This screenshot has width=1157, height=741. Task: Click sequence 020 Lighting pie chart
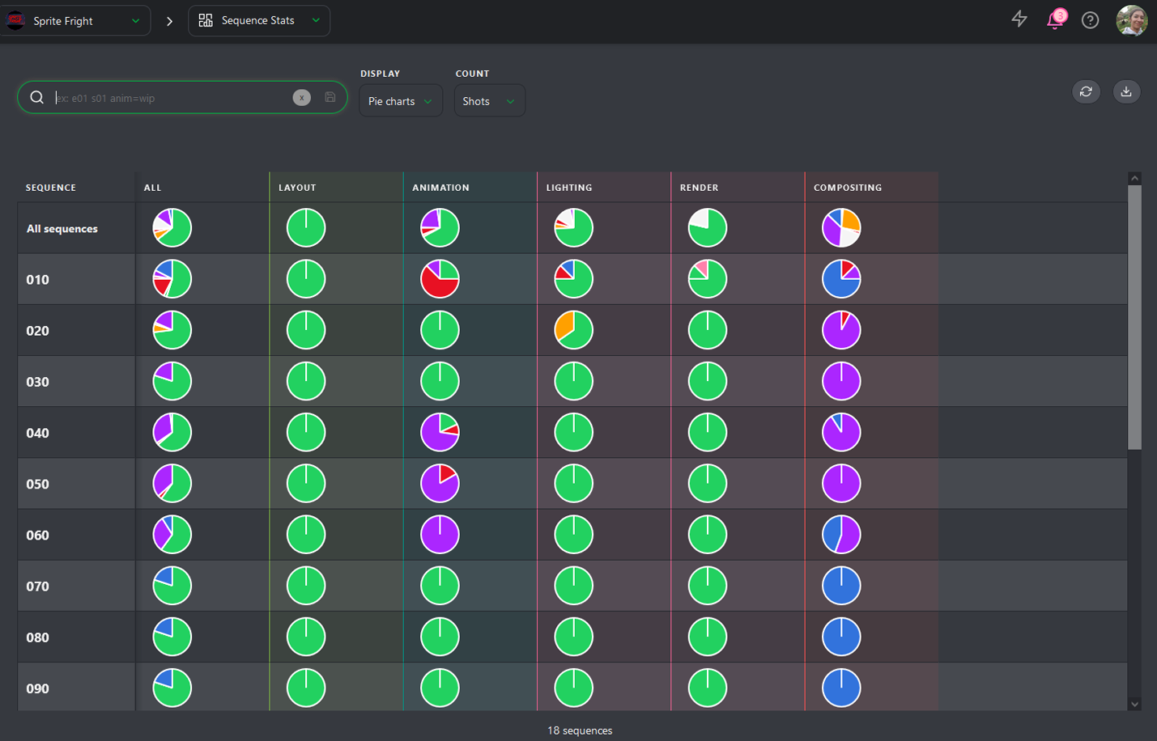574,330
